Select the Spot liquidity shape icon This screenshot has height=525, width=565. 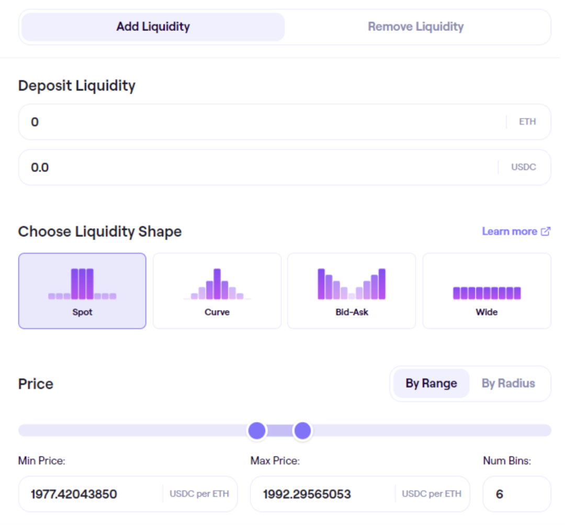(82, 283)
